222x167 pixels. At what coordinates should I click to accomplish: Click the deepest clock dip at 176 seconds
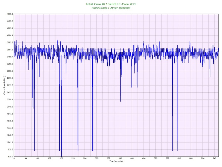click(x=61, y=156)
